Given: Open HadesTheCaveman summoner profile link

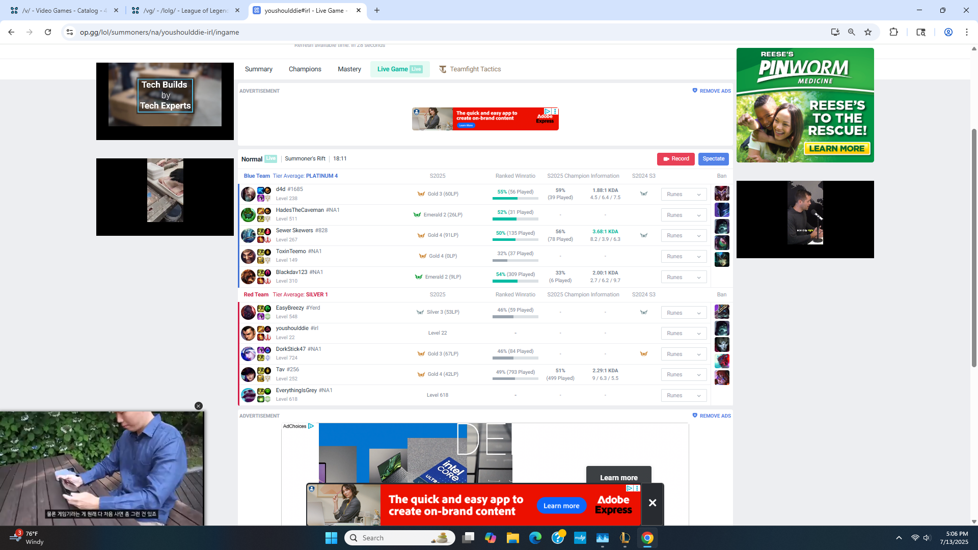Looking at the screenshot, I should click(x=308, y=210).
